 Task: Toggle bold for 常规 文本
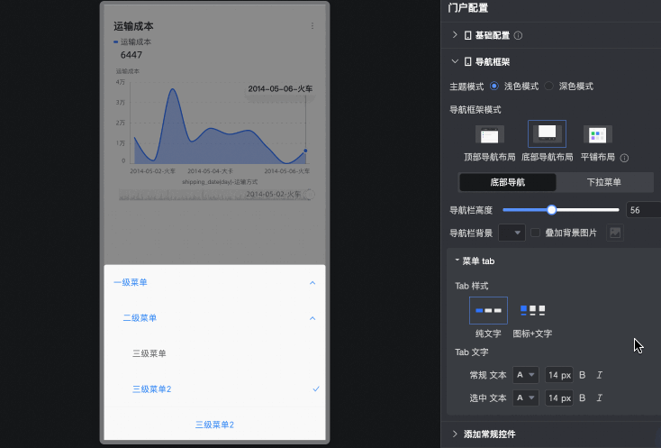(582, 375)
